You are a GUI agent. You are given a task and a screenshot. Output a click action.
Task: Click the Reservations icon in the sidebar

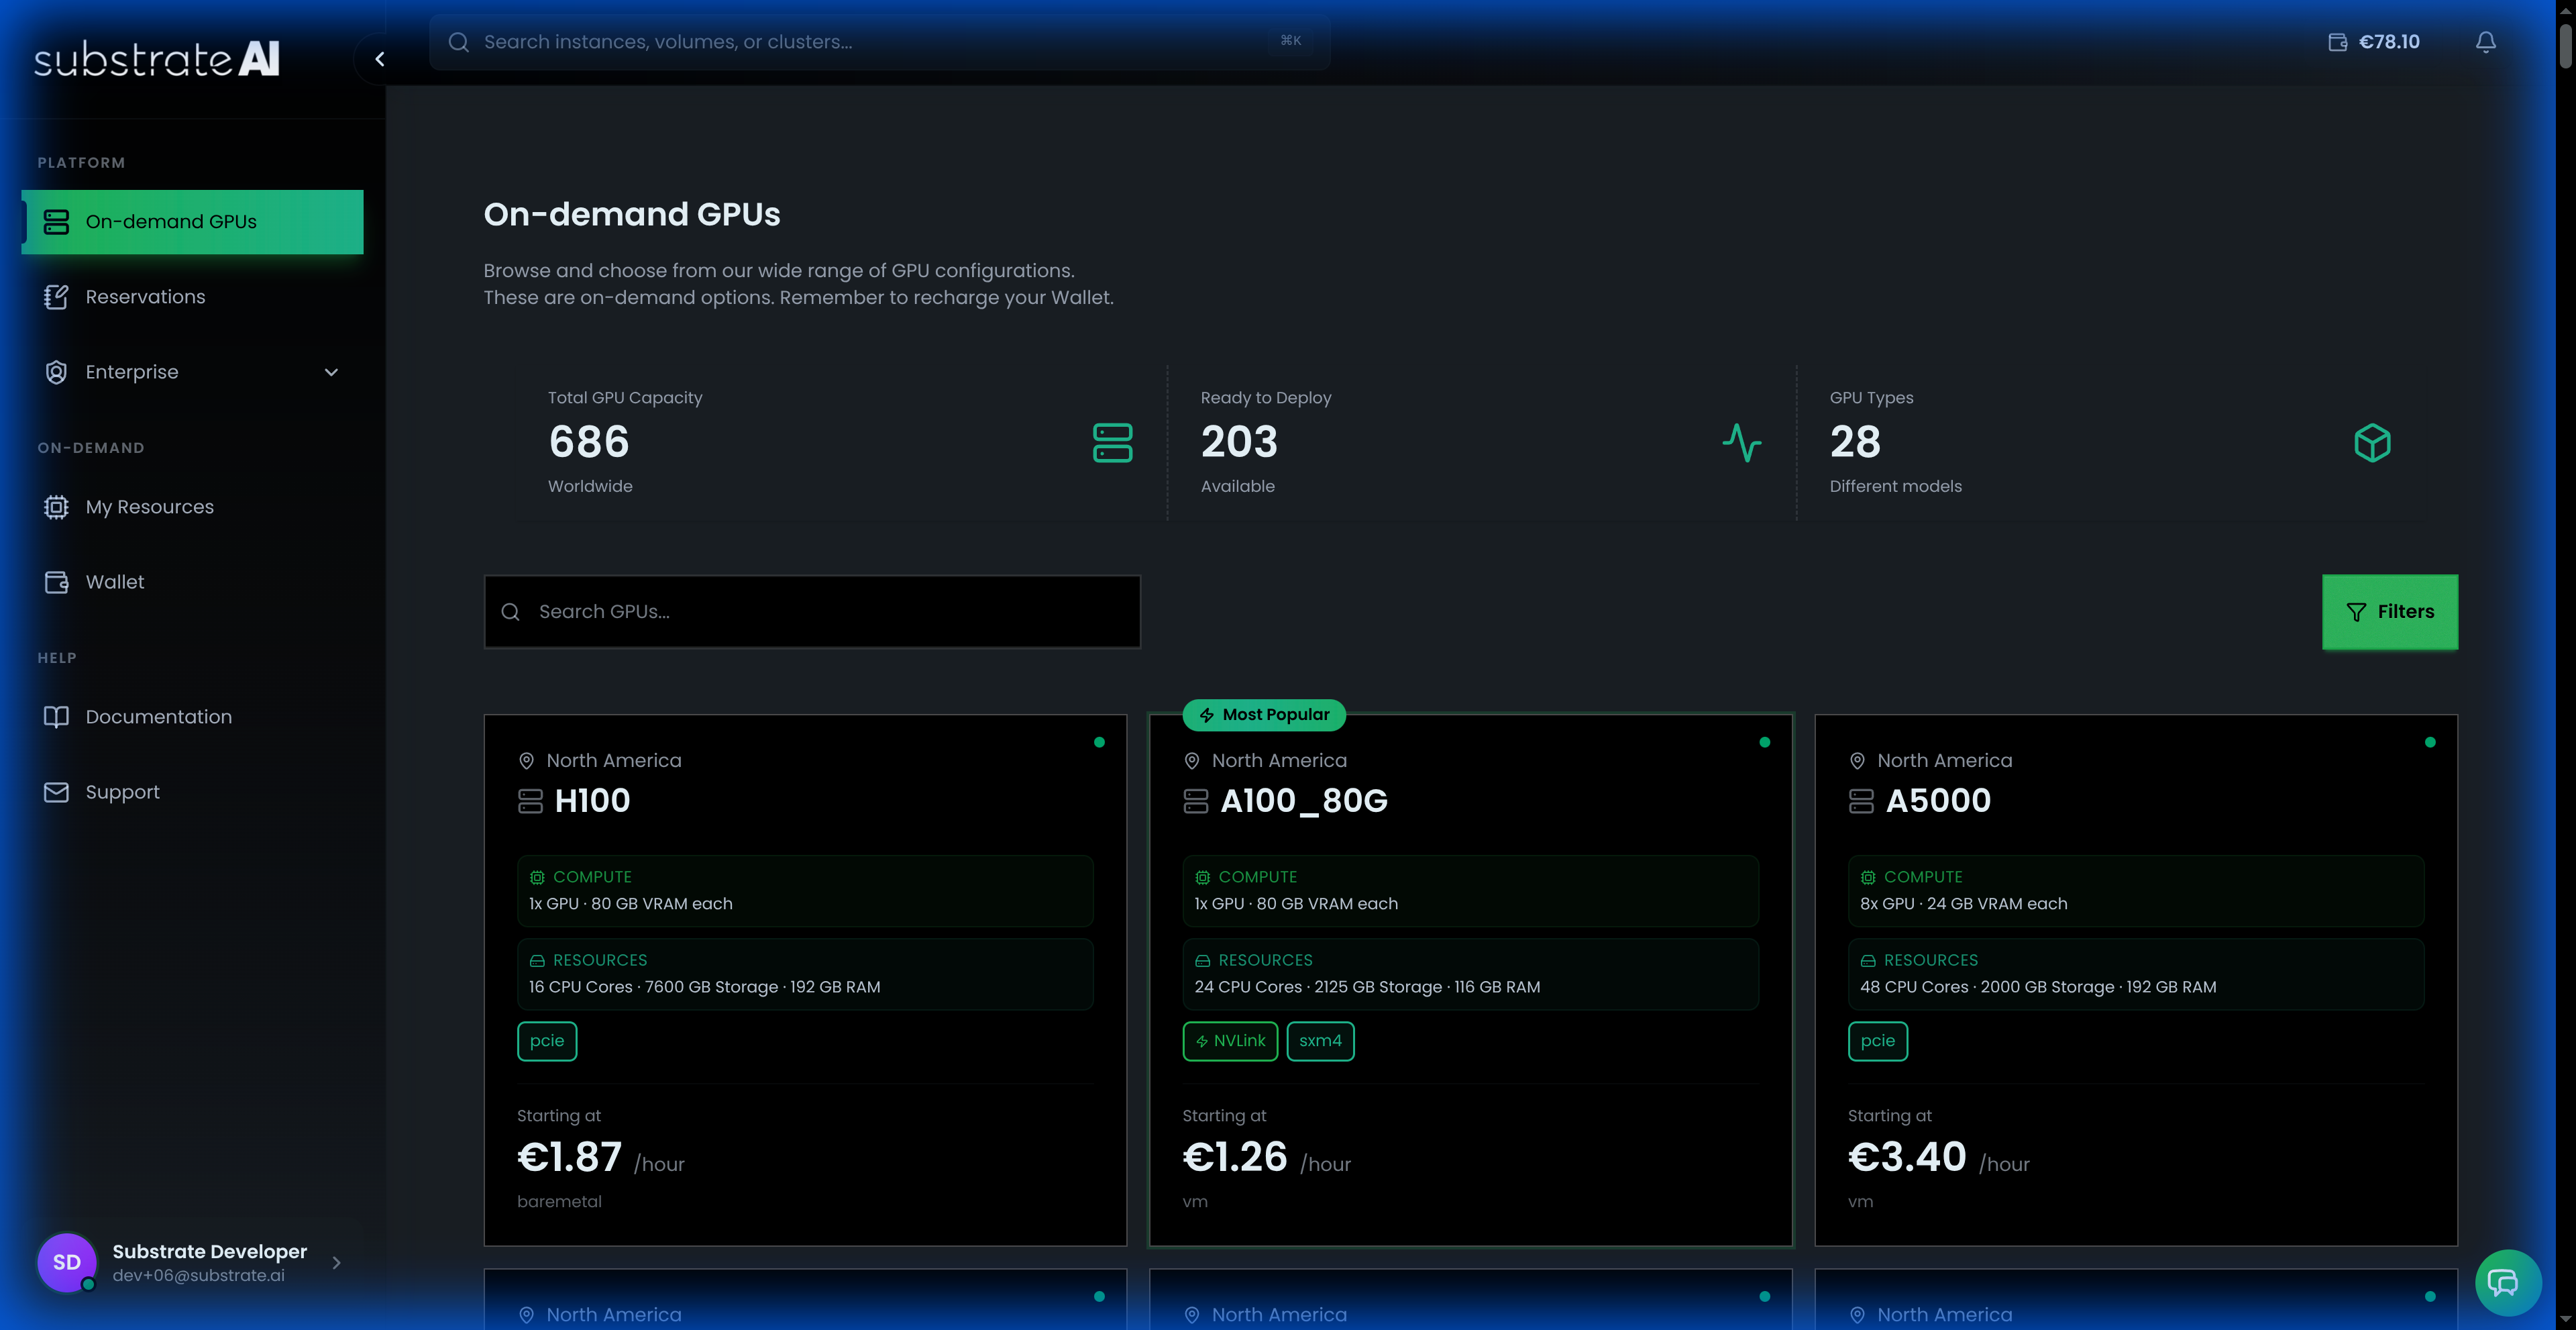pos(56,296)
